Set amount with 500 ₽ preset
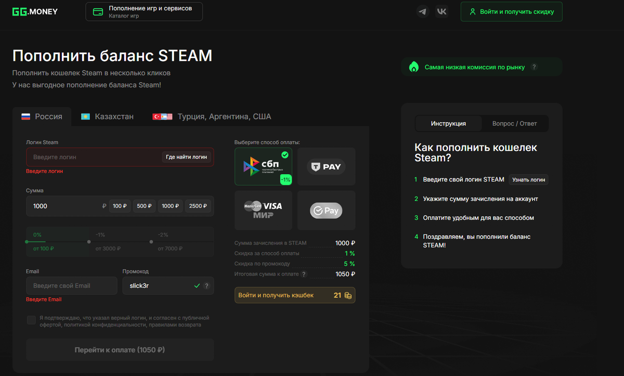Image resolution: width=624 pixels, height=376 pixels. [x=144, y=206]
